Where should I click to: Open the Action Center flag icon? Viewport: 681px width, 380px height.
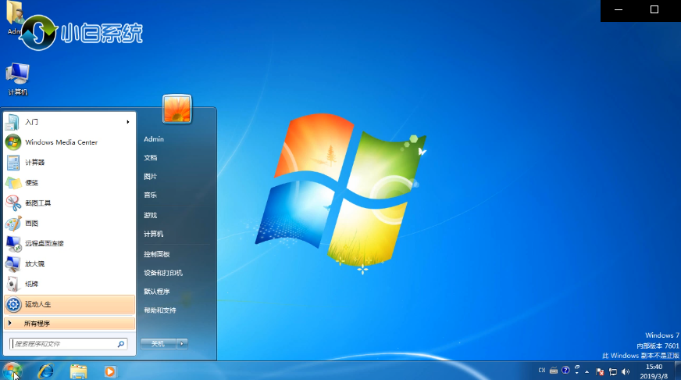pyautogui.click(x=599, y=371)
